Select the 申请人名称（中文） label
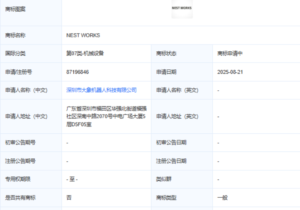 (26, 90)
